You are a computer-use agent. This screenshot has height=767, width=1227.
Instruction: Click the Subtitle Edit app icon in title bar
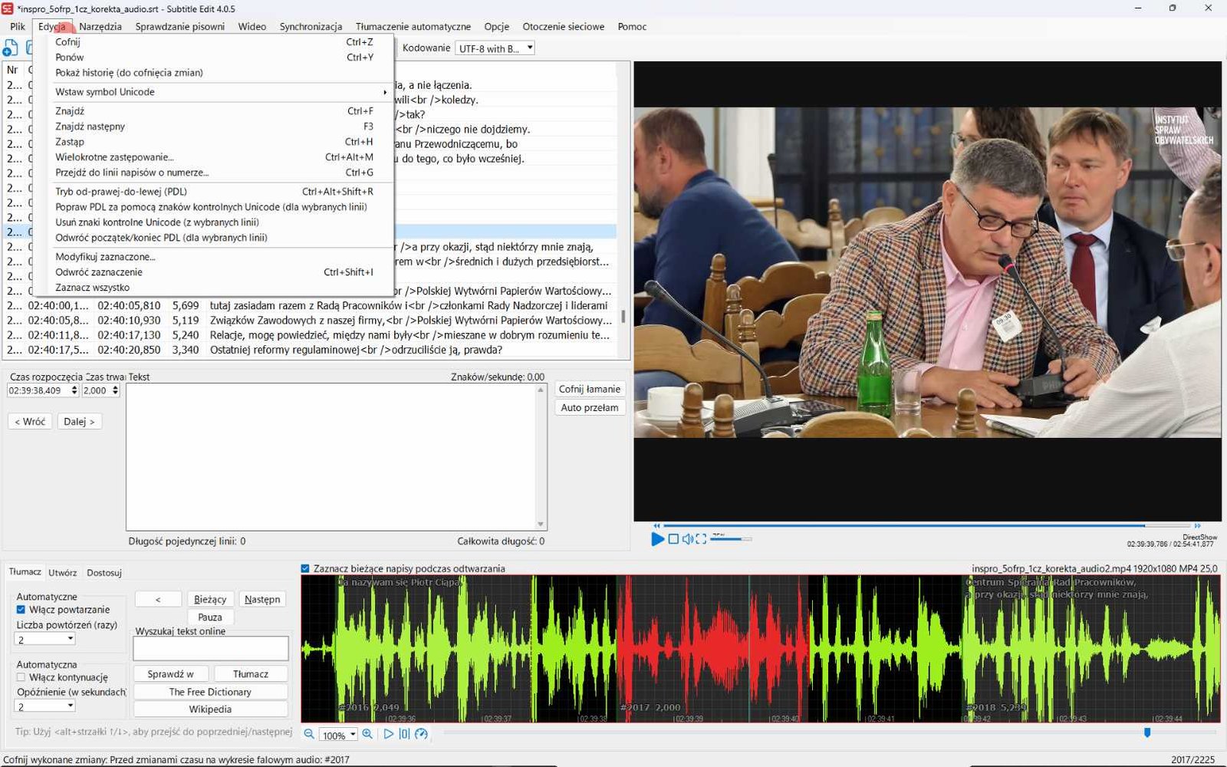(8, 8)
